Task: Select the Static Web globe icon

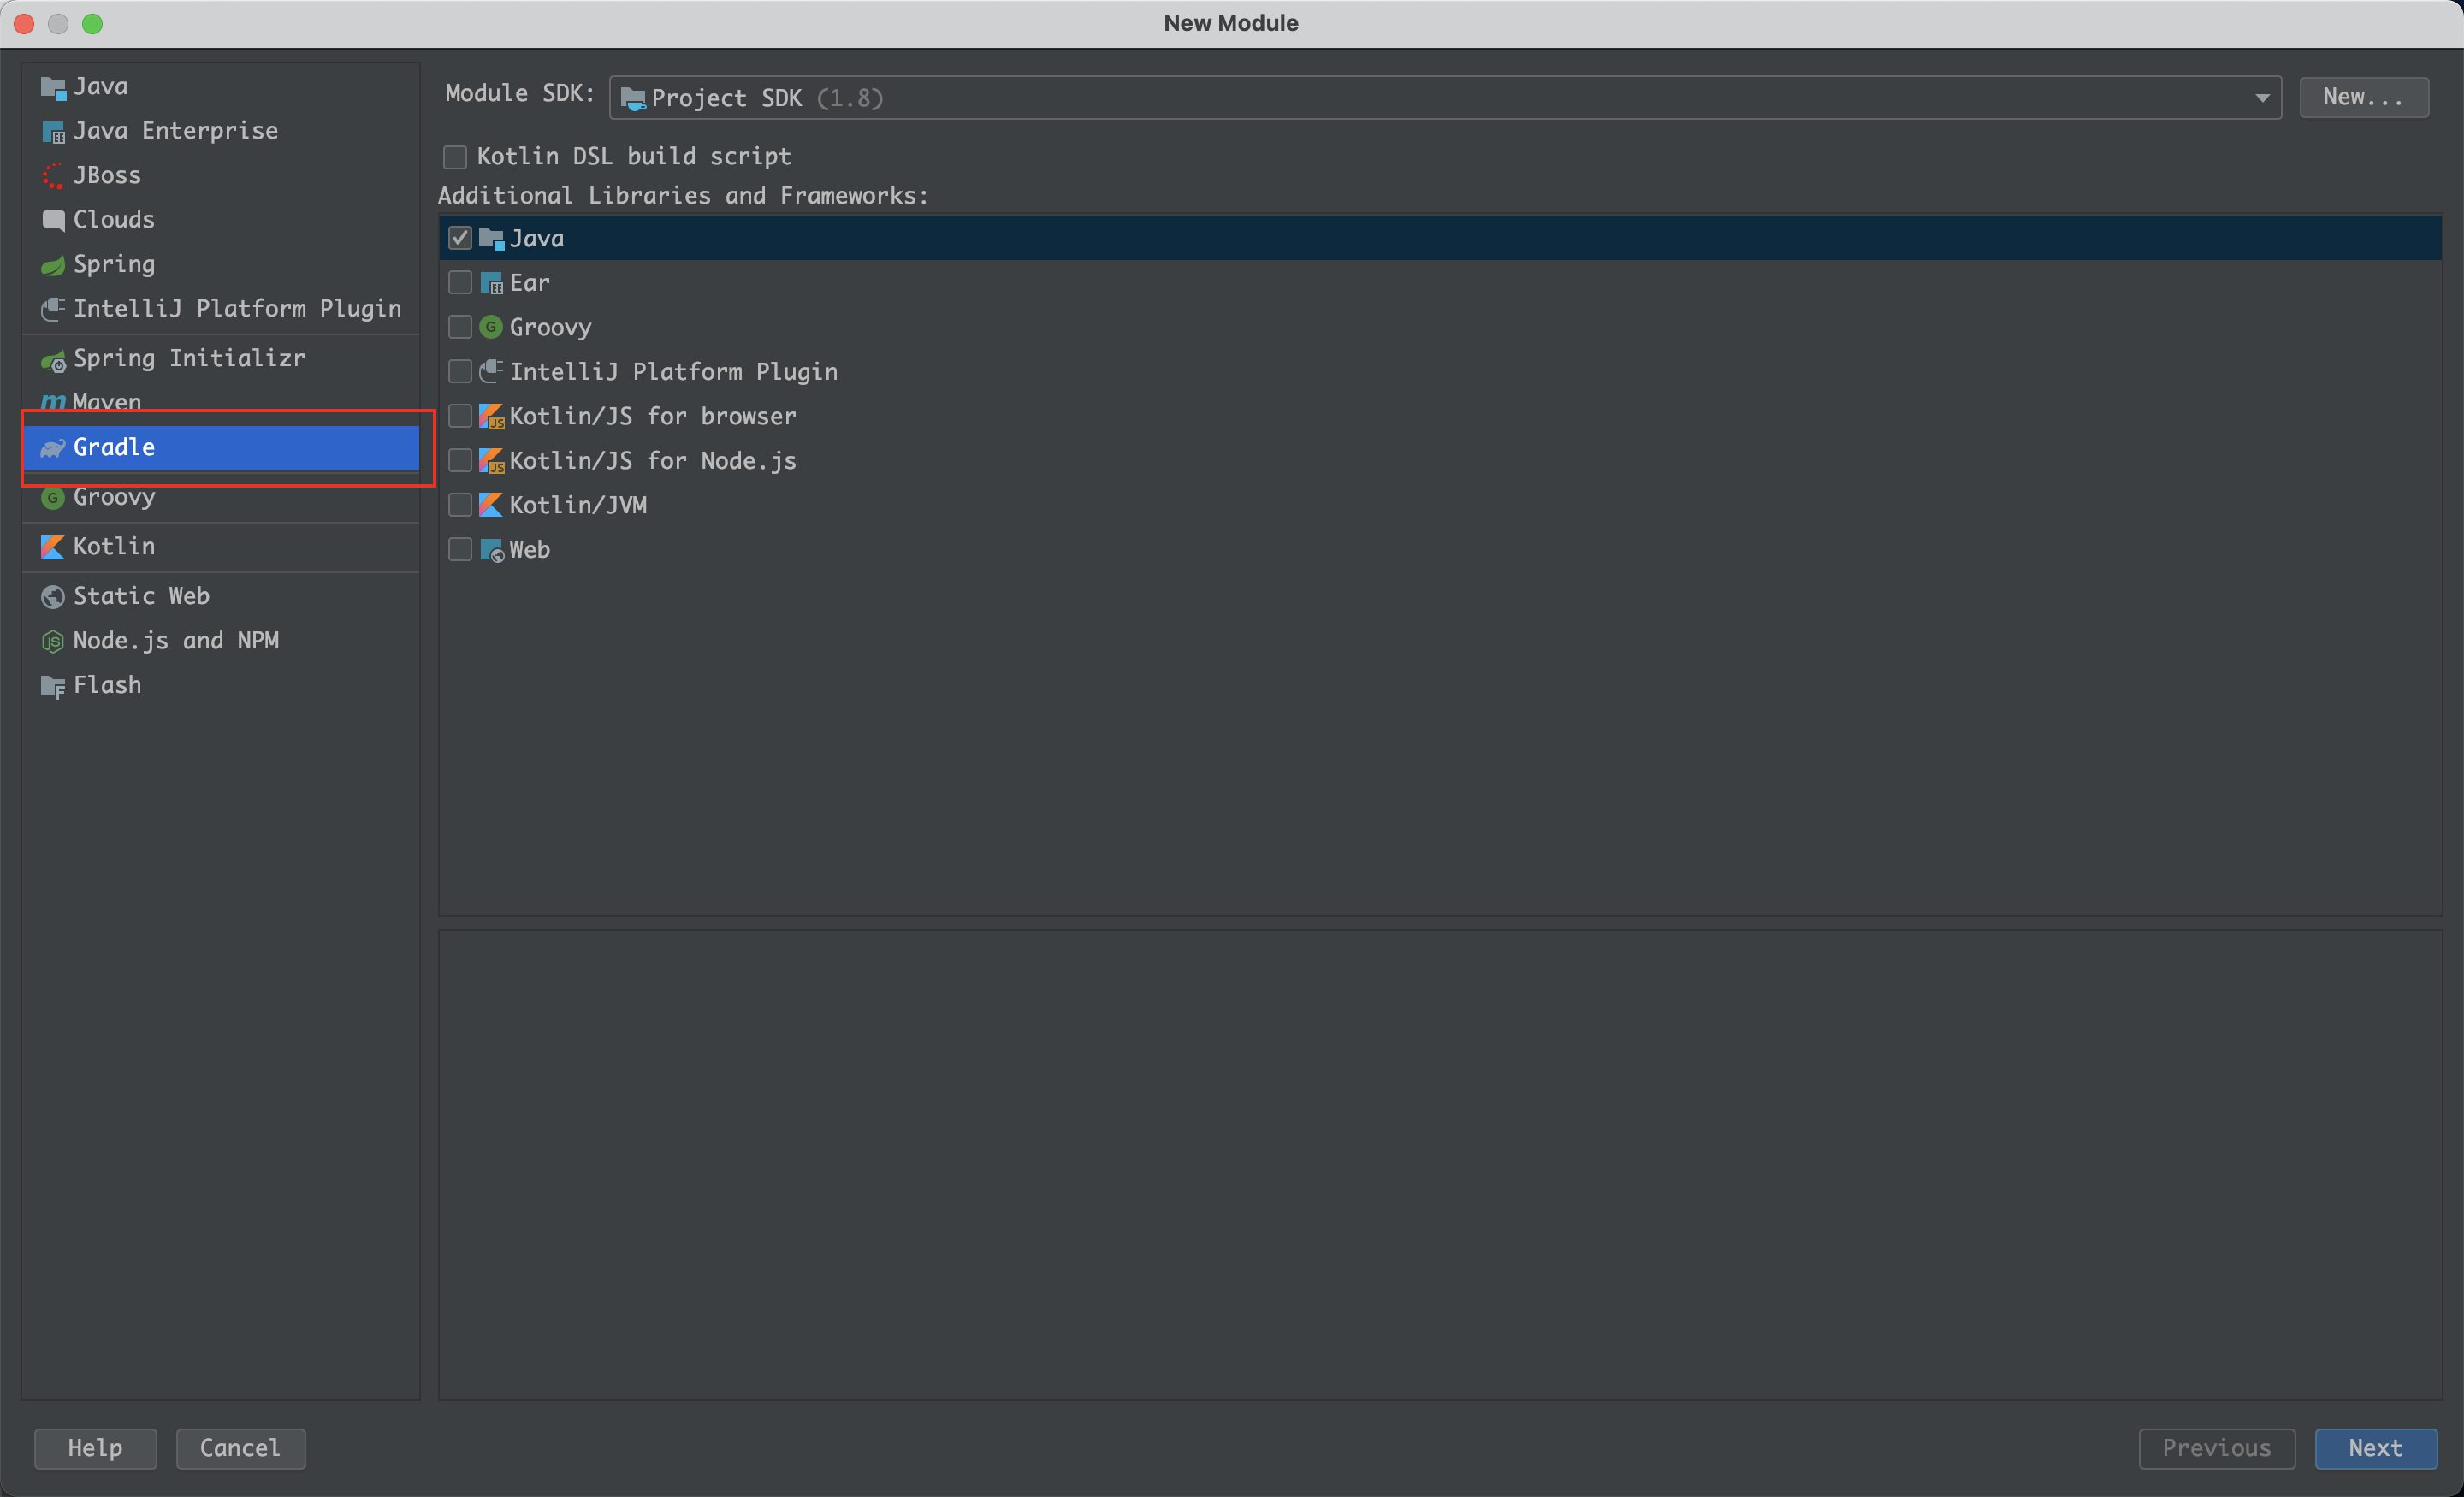Action: pyautogui.click(x=52, y=595)
